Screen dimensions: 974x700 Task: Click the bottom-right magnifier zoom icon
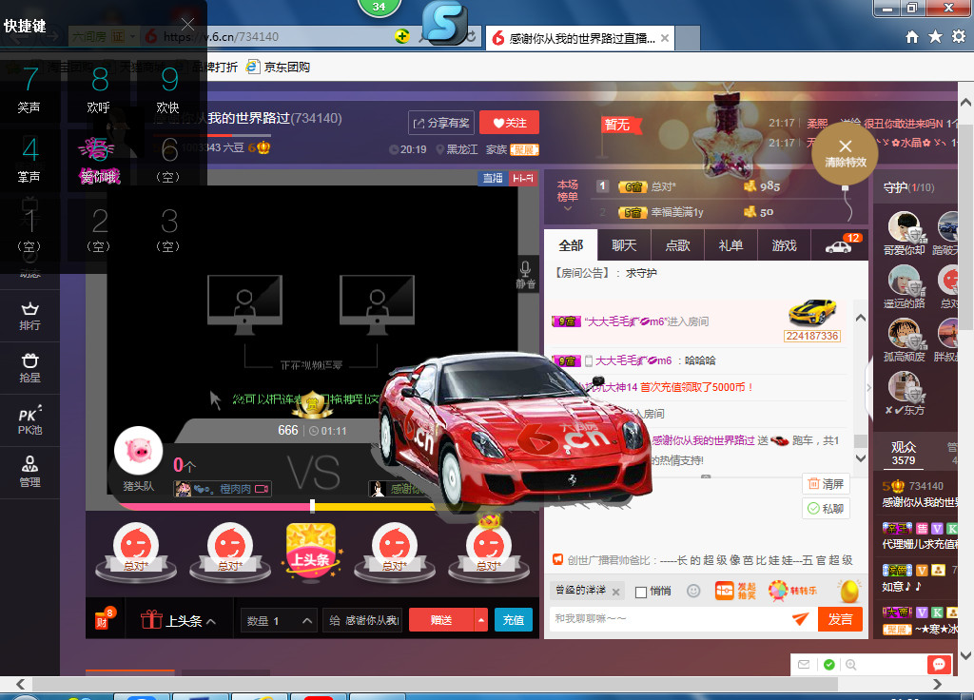click(851, 665)
